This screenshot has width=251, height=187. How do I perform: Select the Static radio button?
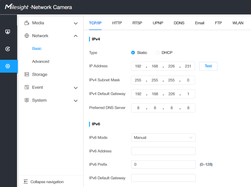click(133, 53)
